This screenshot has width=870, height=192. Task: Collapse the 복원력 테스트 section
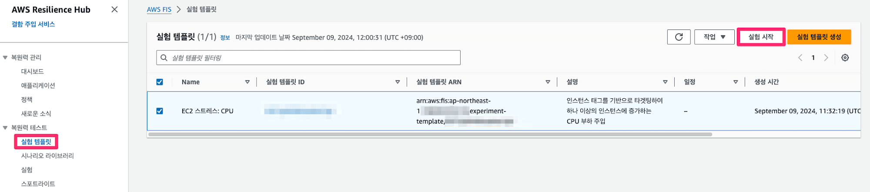point(5,128)
